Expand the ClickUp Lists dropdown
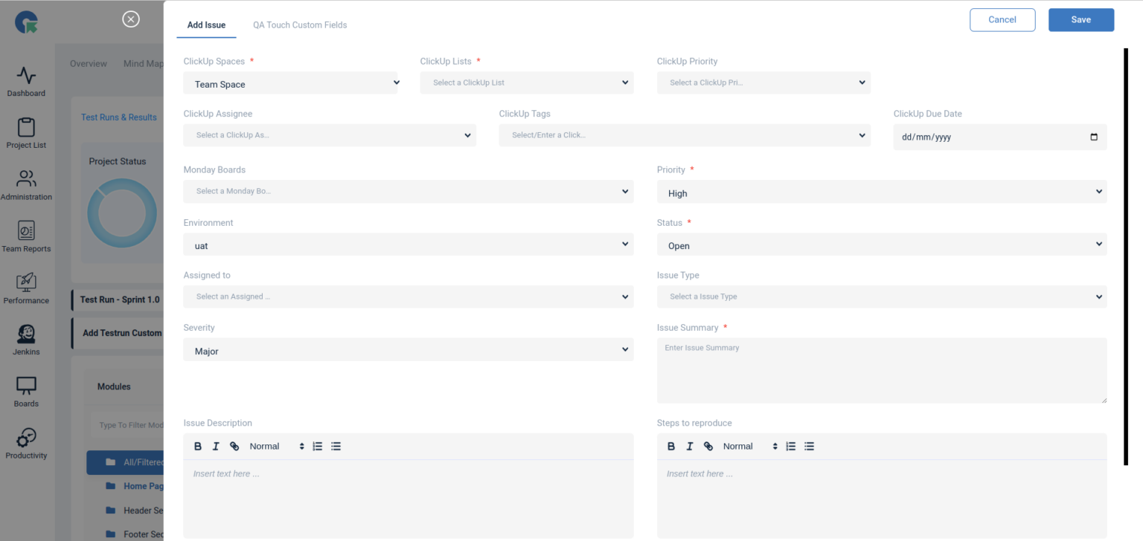This screenshot has height=541, width=1143. click(x=526, y=82)
